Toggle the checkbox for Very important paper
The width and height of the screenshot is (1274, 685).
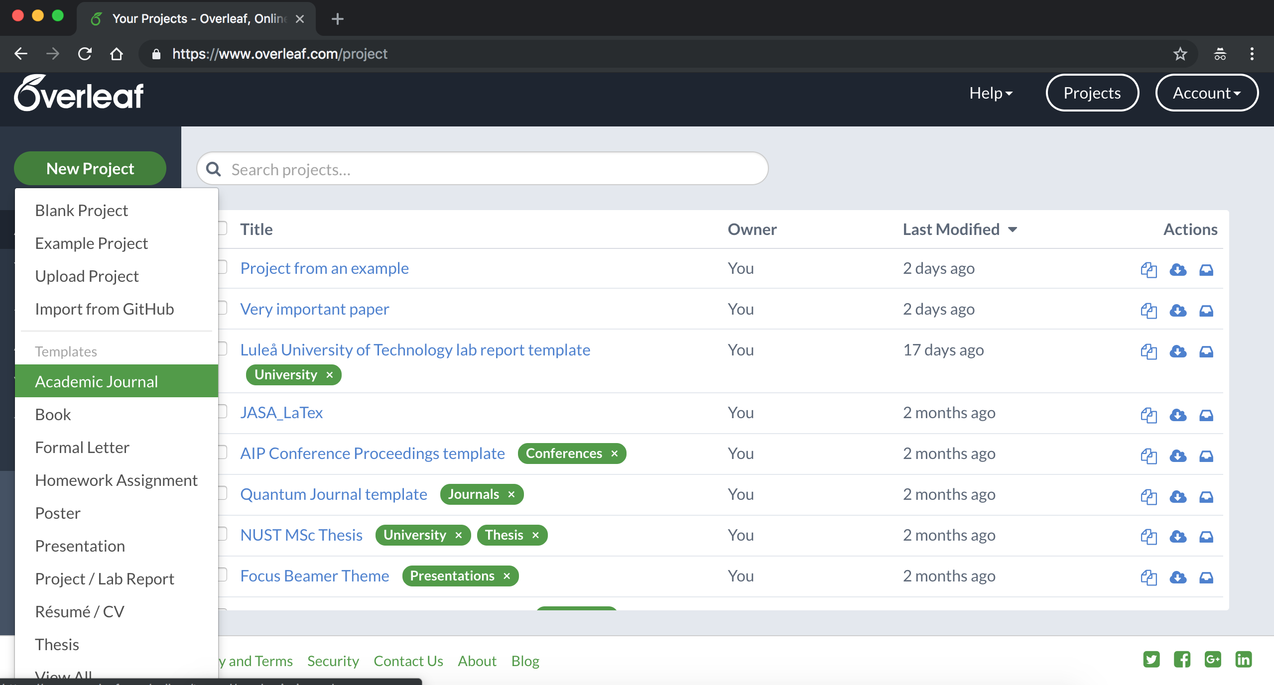[x=223, y=308]
